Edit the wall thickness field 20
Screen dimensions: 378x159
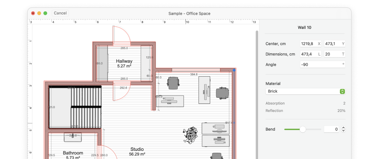pos(335,54)
